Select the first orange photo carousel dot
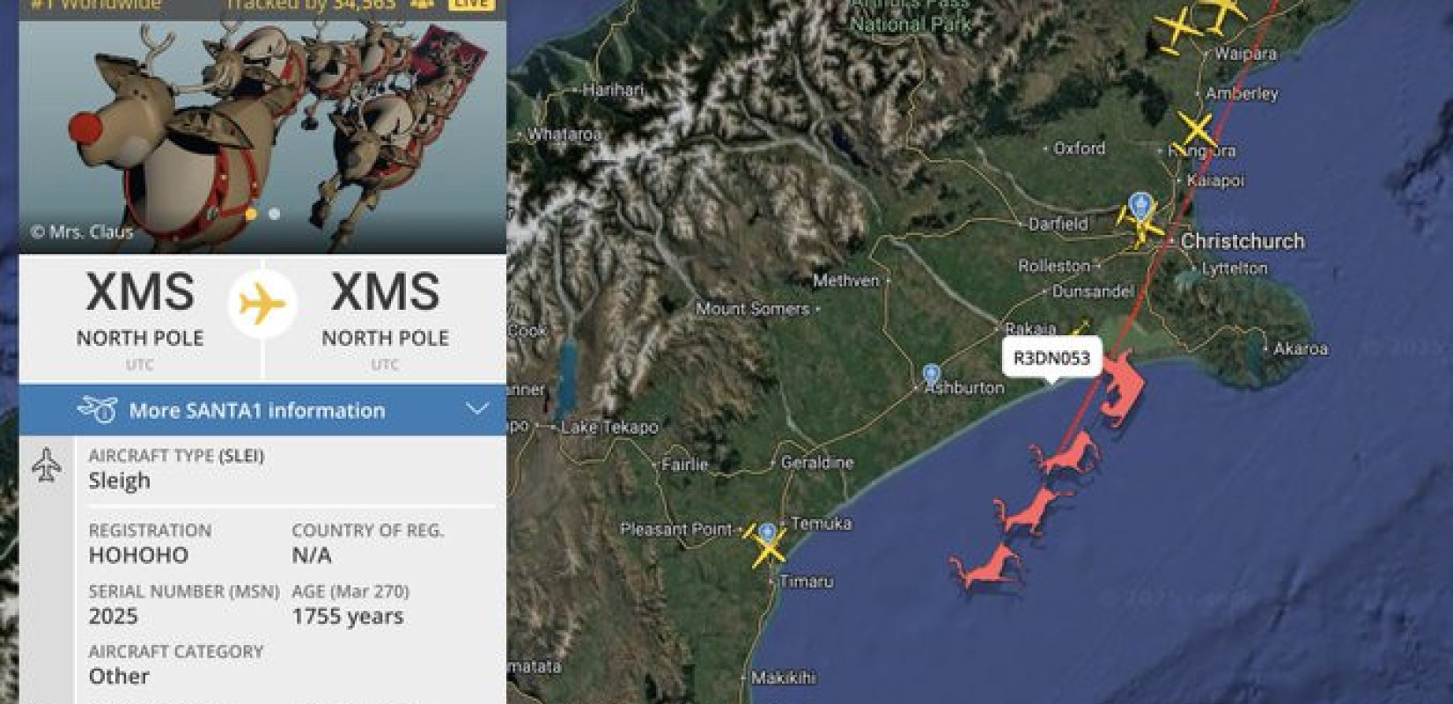The height and width of the screenshot is (704, 1453). [251, 214]
